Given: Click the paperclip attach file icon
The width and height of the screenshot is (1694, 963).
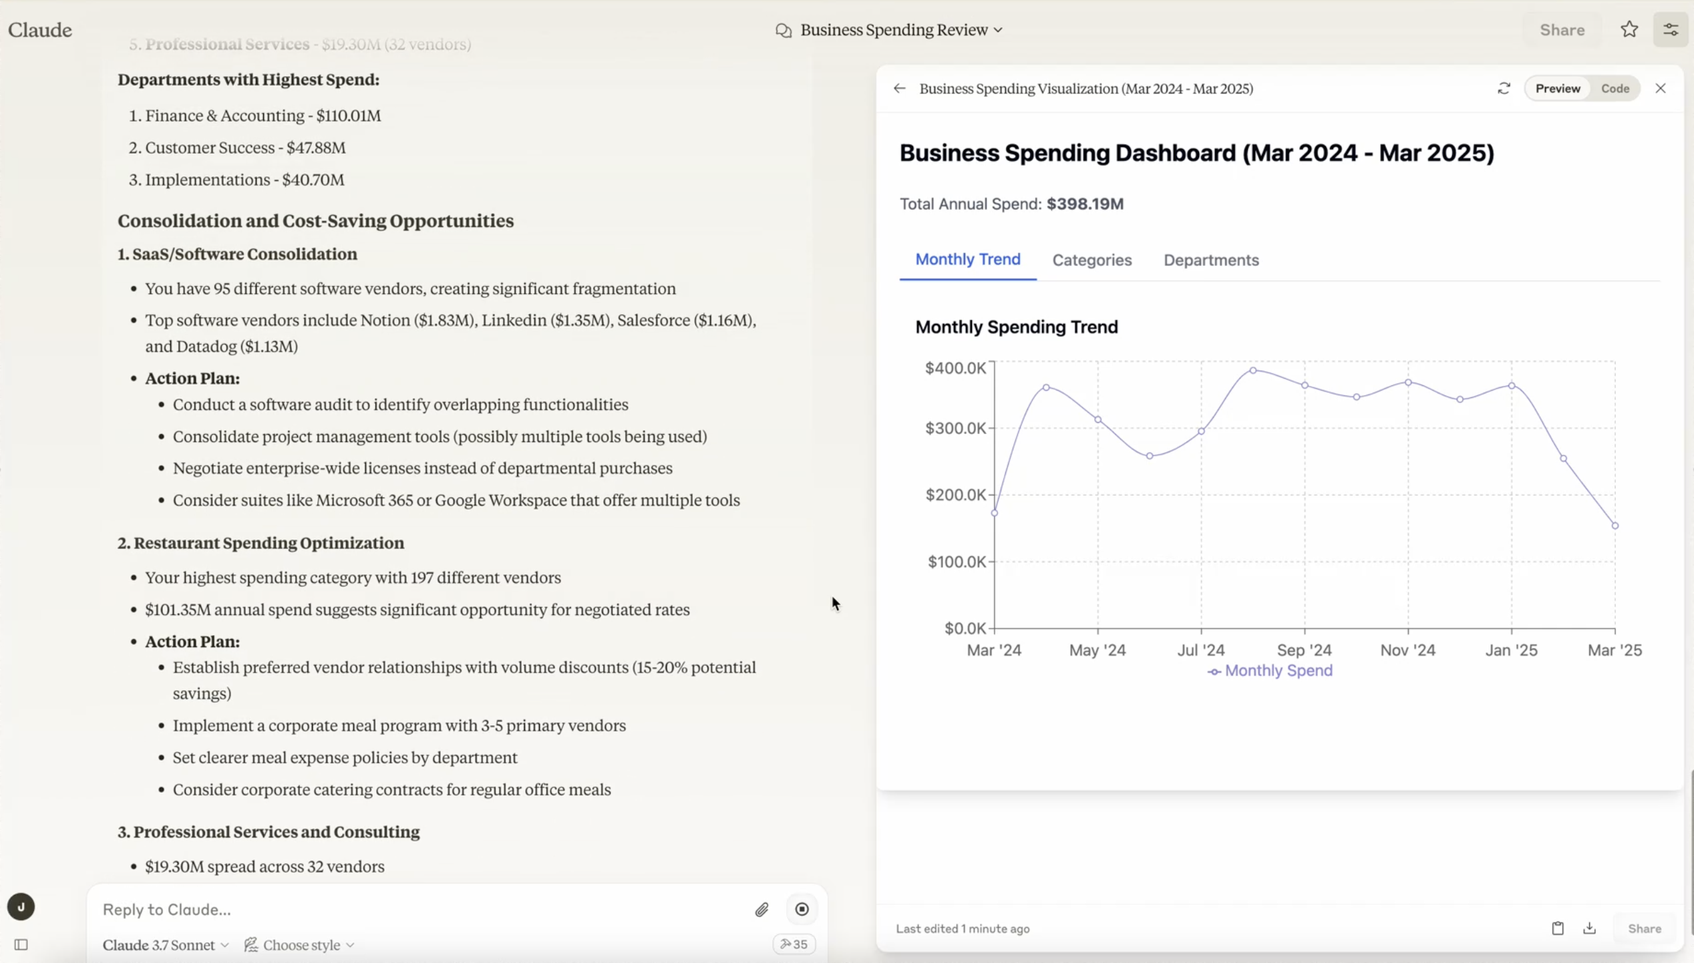Looking at the screenshot, I should point(761,909).
